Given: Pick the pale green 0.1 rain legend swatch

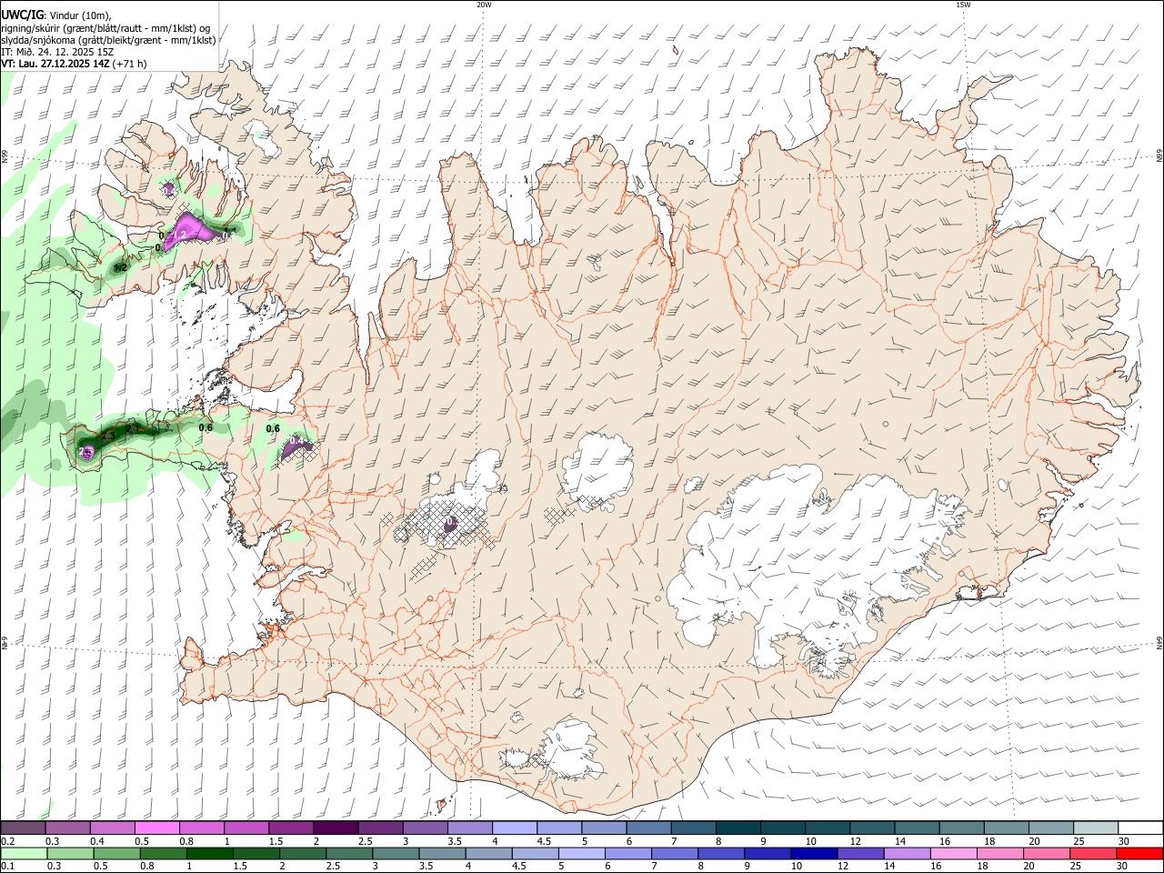Looking at the screenshot, I should click(x=23, y=854).
